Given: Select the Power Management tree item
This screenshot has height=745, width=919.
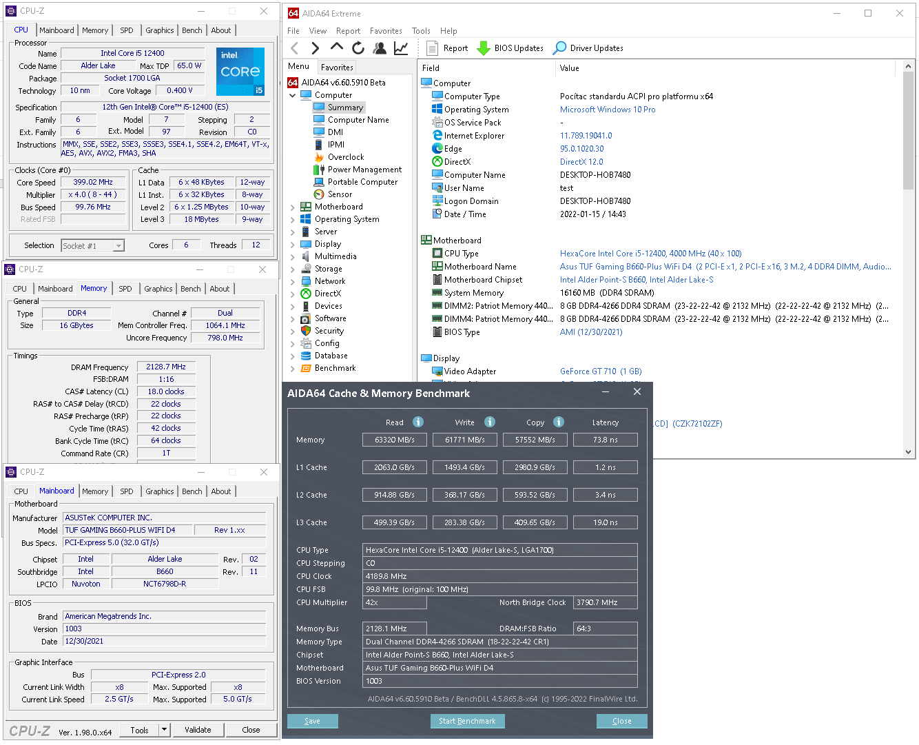Looking at the screenshot, I should pos(364,170).
